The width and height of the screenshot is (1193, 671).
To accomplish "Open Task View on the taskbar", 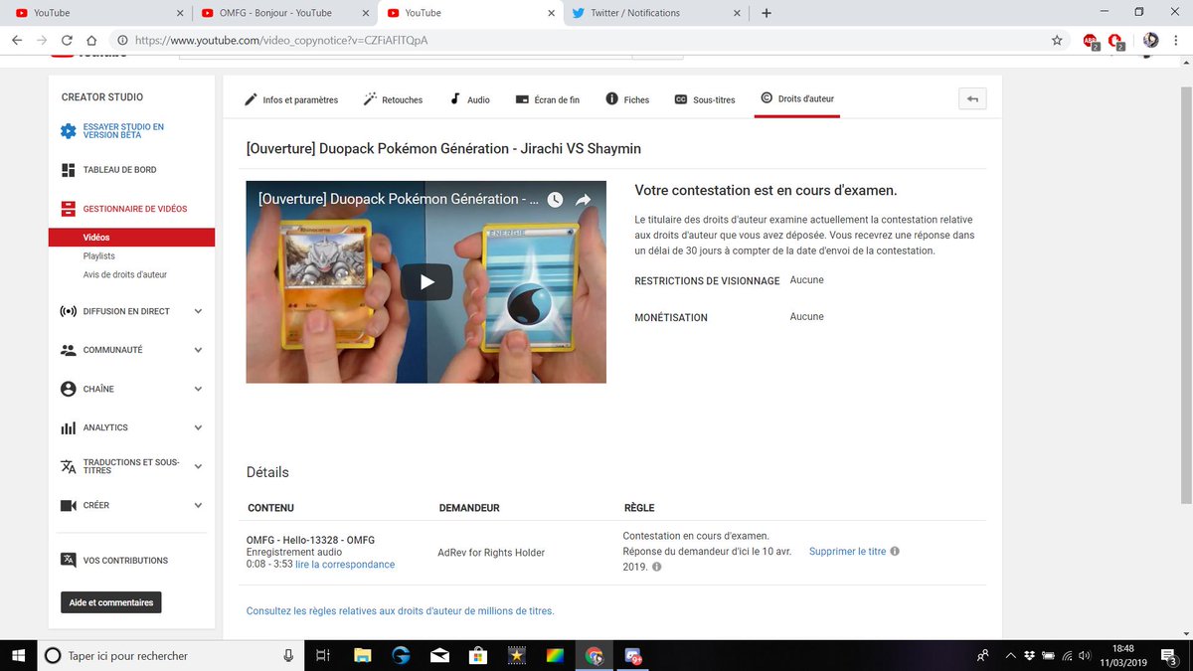I will point(323,655).
